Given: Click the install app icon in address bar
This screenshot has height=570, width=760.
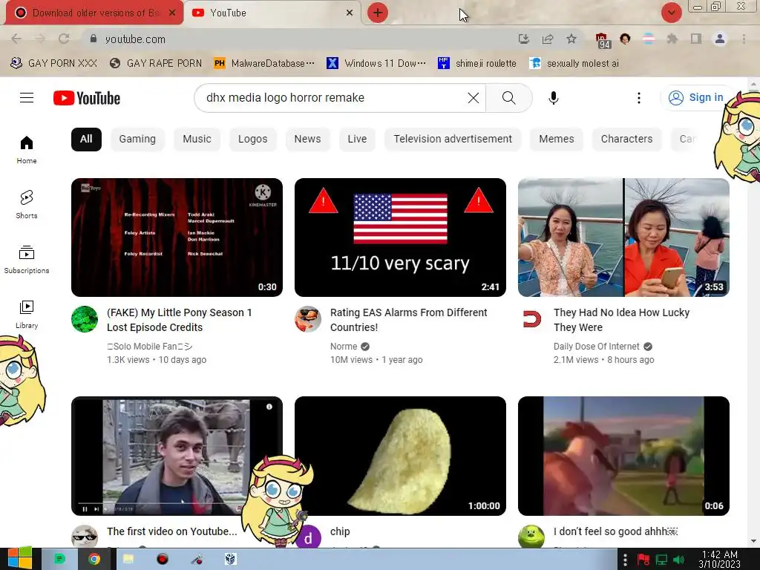Looking at the screenshot, I should pos(523,39).
